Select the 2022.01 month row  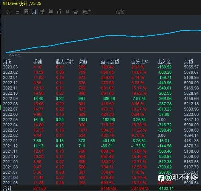pos(101,141)
